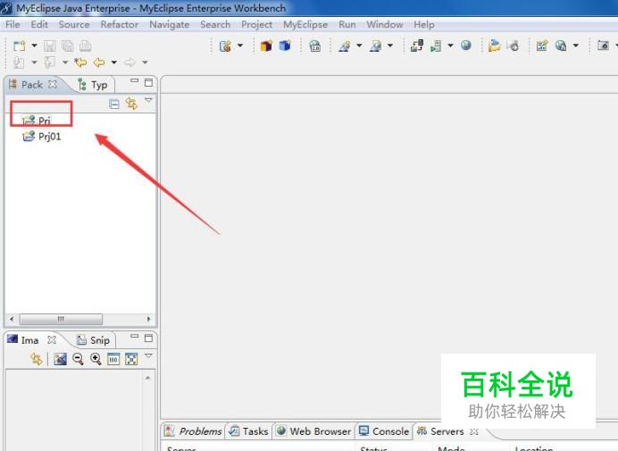Click the globe icon labeled 2.0
This screenshot has width=618, height=451.
(315, 46)
